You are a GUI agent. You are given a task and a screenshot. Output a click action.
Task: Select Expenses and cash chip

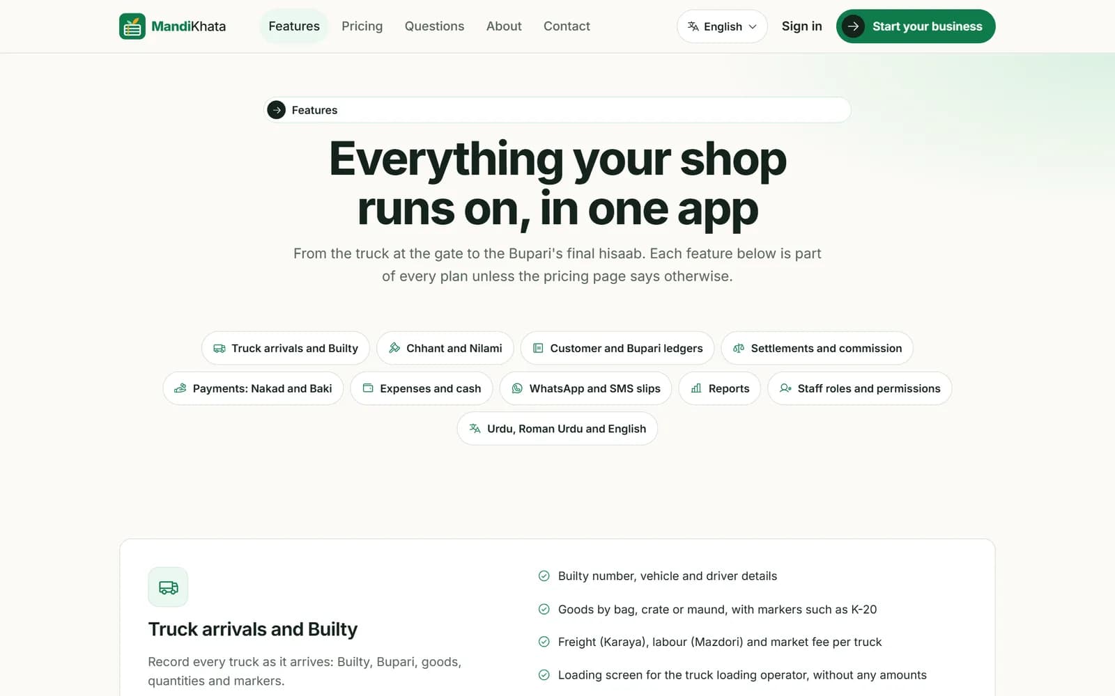[422, 388]
